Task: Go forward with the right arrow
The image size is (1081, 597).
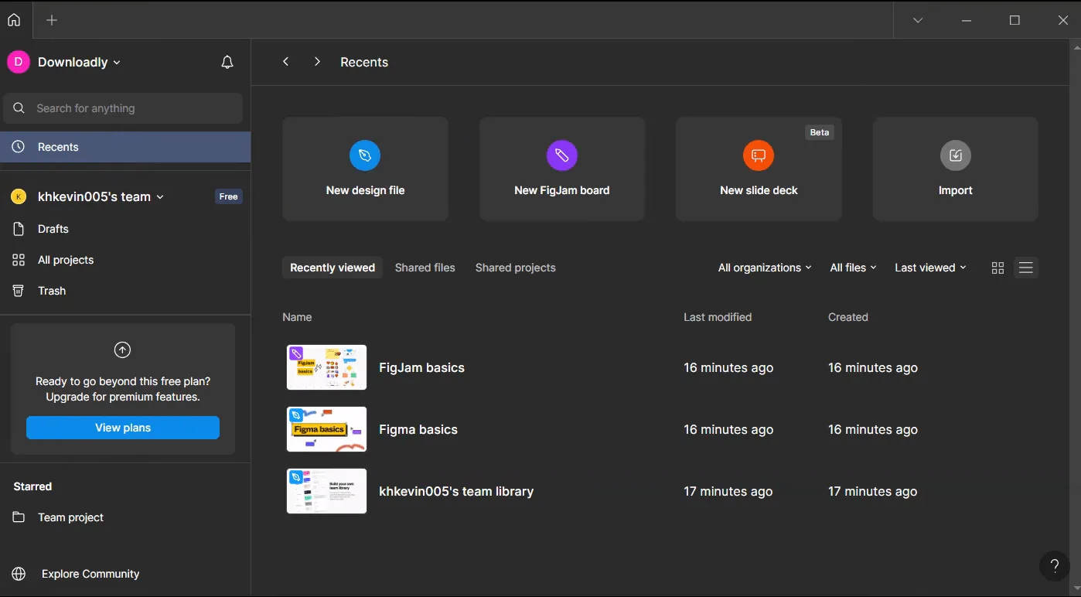Action: 317,62
